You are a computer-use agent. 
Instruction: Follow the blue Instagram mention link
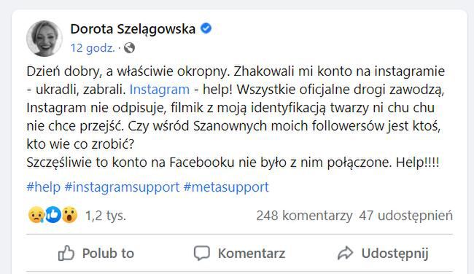pyautogui.click(x=159, y=90)
